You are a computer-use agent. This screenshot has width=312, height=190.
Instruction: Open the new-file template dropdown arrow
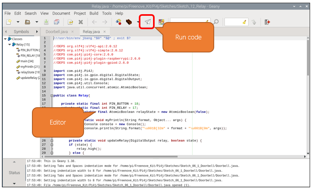tap(18, 22)
